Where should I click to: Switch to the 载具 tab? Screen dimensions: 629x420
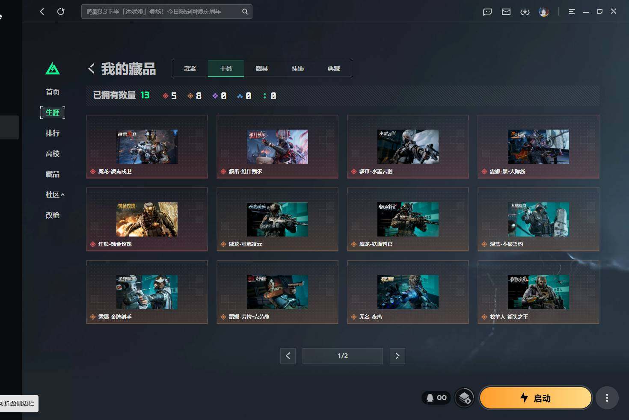coord(262,68)
